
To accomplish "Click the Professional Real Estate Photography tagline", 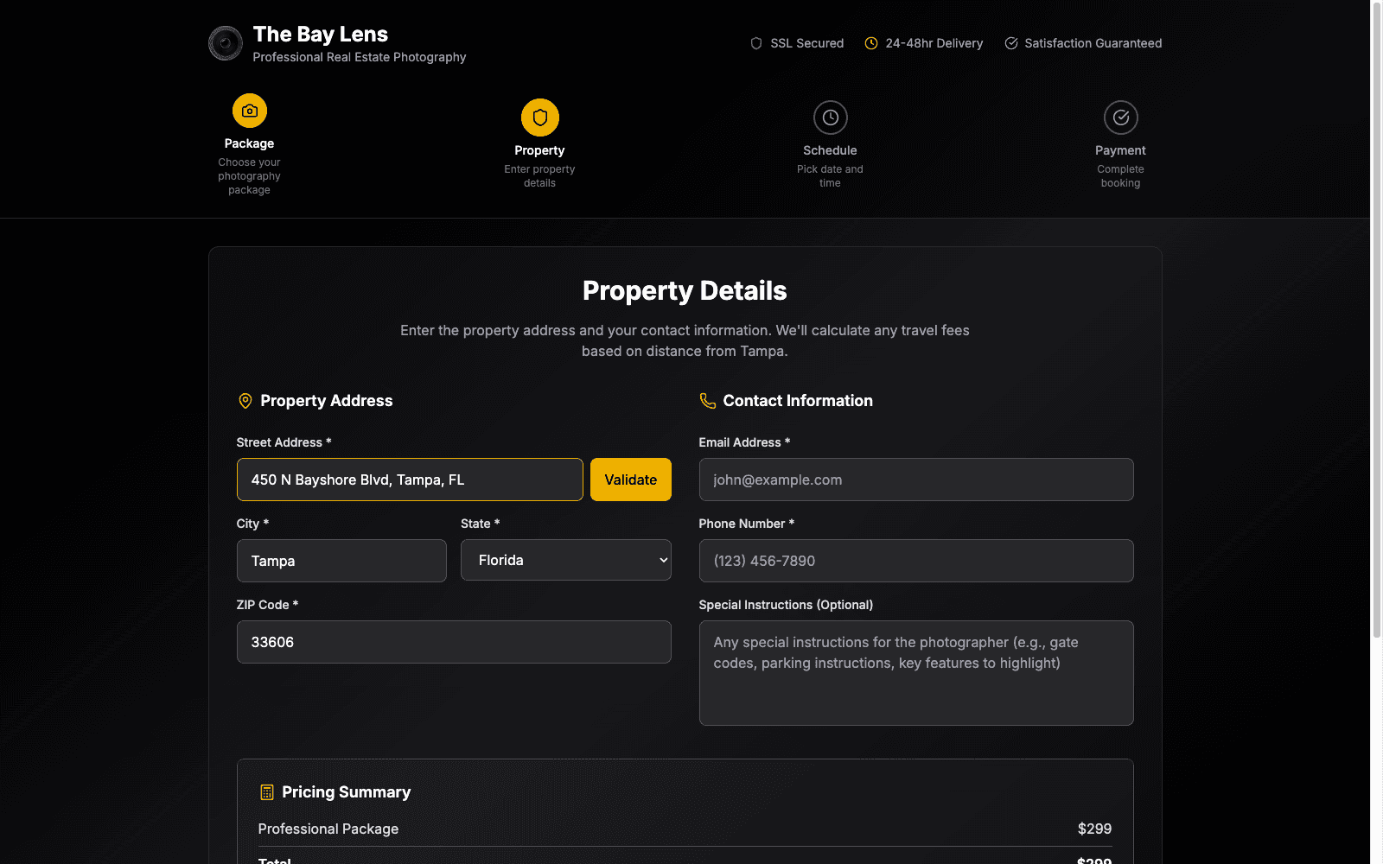I will tap(360, 57).
